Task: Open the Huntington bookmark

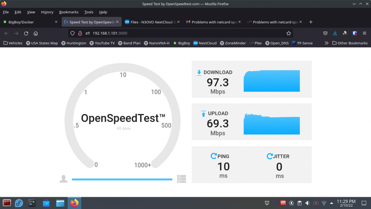Action: click(x=73, y=43)
